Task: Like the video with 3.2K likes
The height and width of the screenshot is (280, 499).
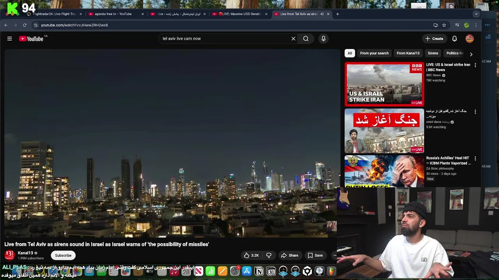Action: point(251,255)
